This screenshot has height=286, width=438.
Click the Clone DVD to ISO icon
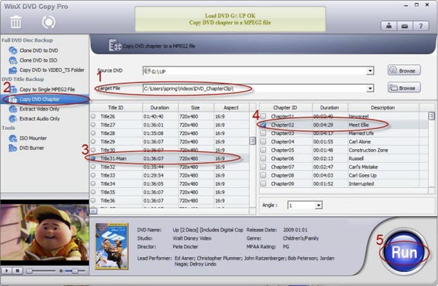tap(13, 60)
